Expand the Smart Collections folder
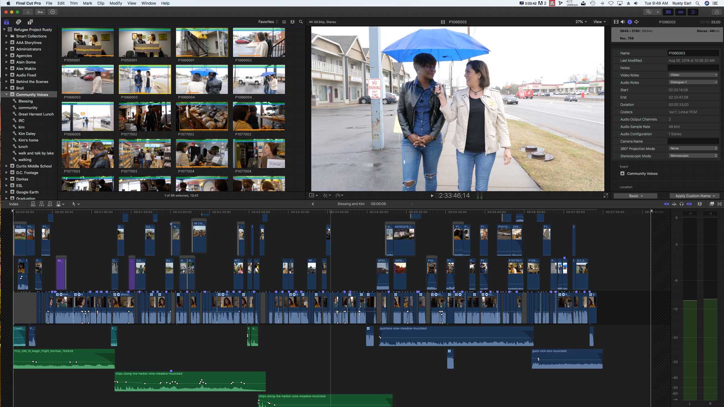The image size is (724, 407). [6, 36]
